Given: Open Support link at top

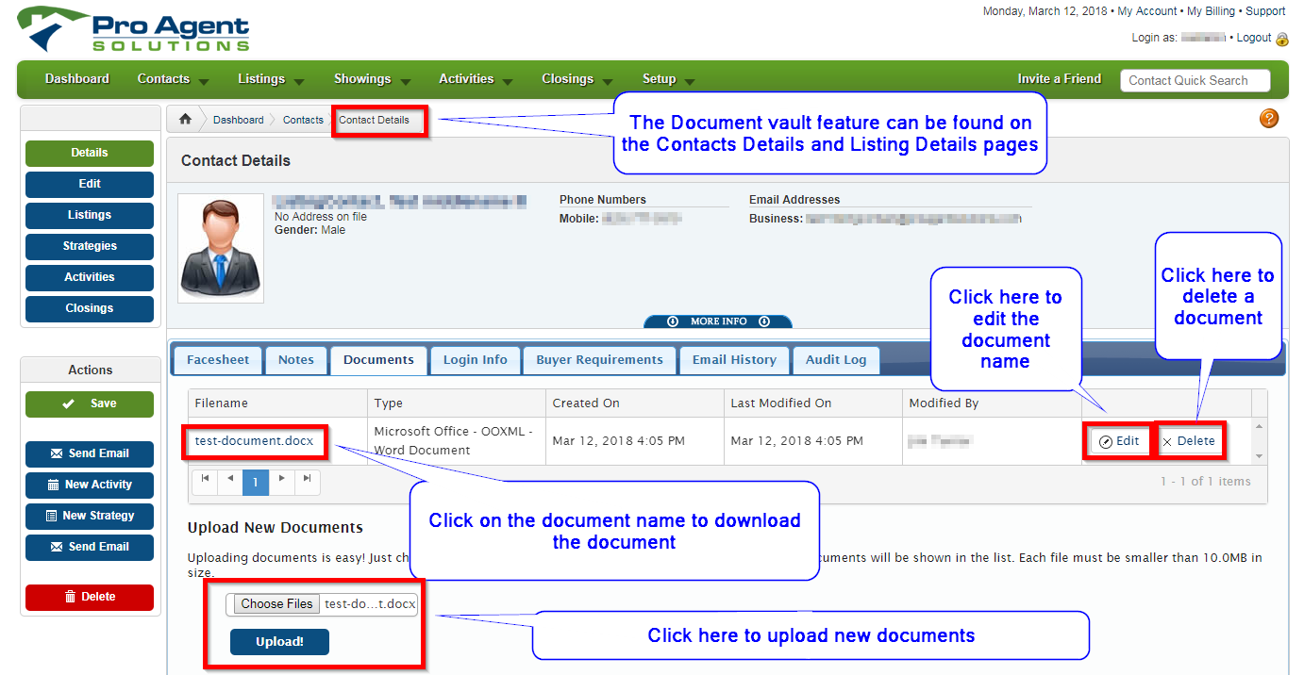Looking at the screenshot, I should coord(1265,11).
